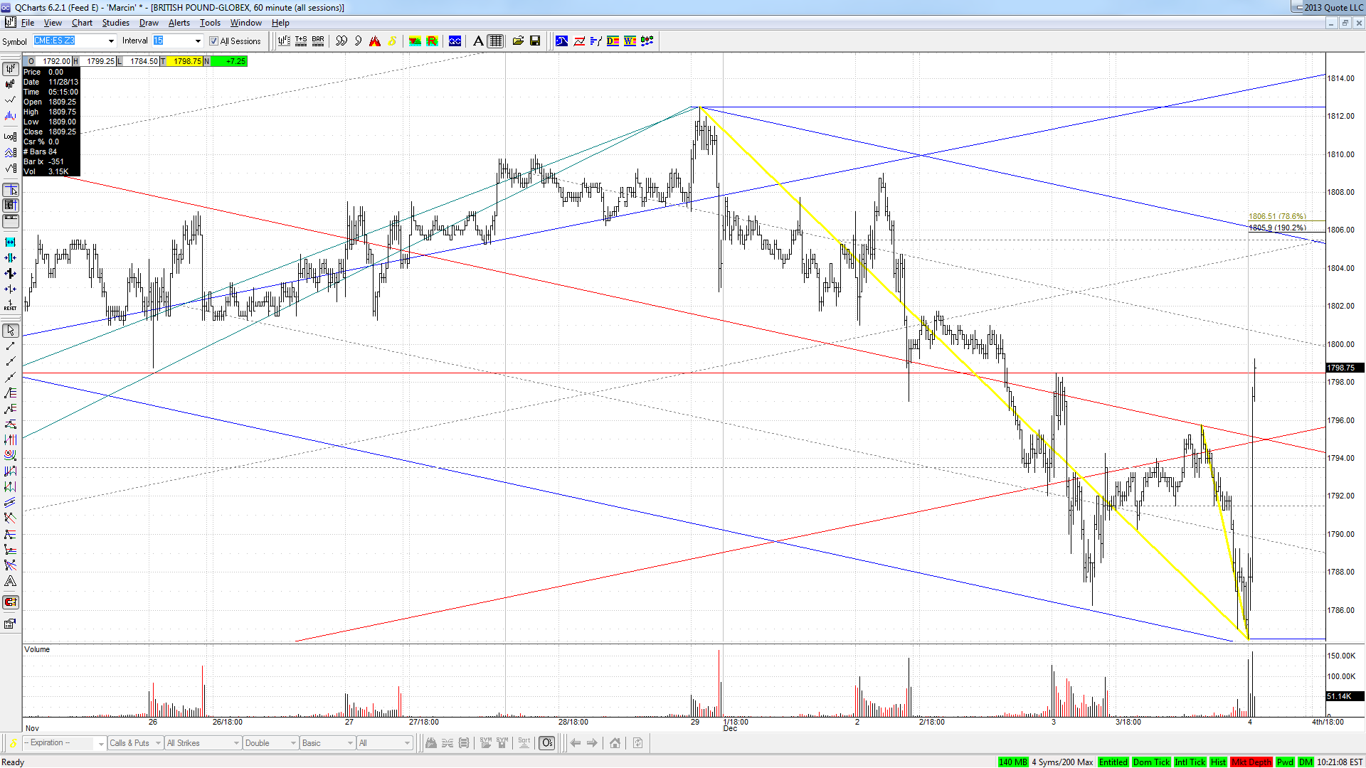Open the Expiration dropdown
Viewport: 1366px width, 768px height.
(64, 743)
